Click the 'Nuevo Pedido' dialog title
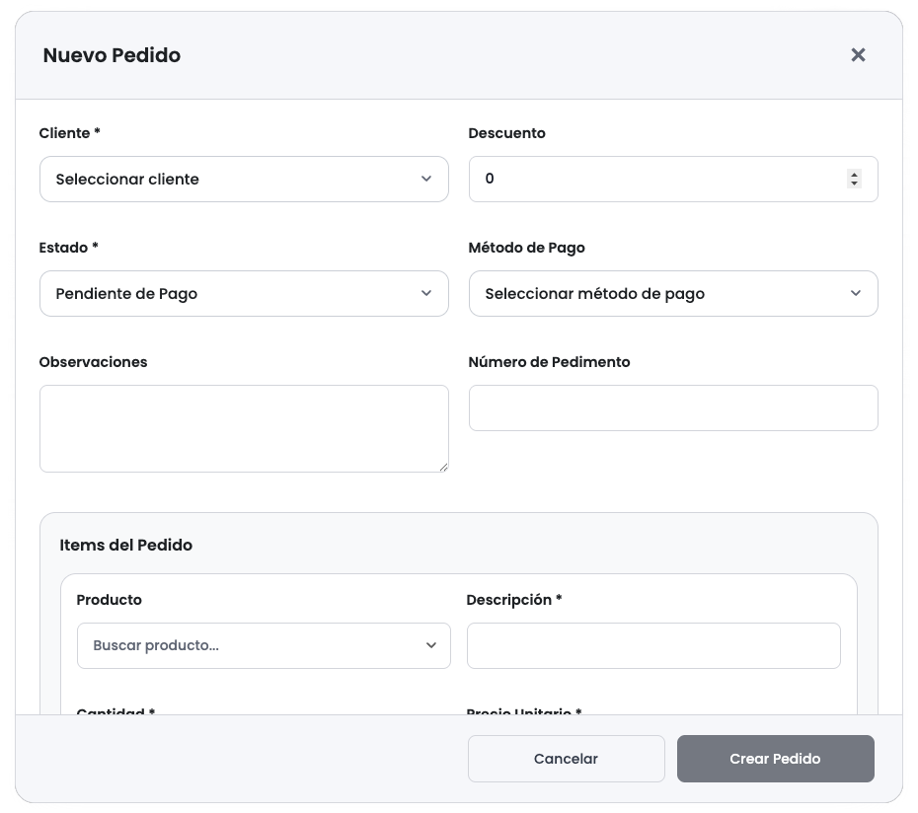 pos(112,55)
